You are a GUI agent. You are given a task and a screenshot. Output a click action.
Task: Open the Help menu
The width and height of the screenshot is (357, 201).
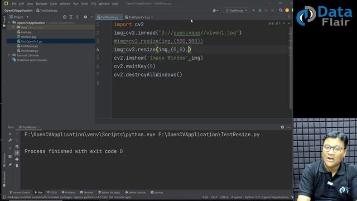(115, 4)
